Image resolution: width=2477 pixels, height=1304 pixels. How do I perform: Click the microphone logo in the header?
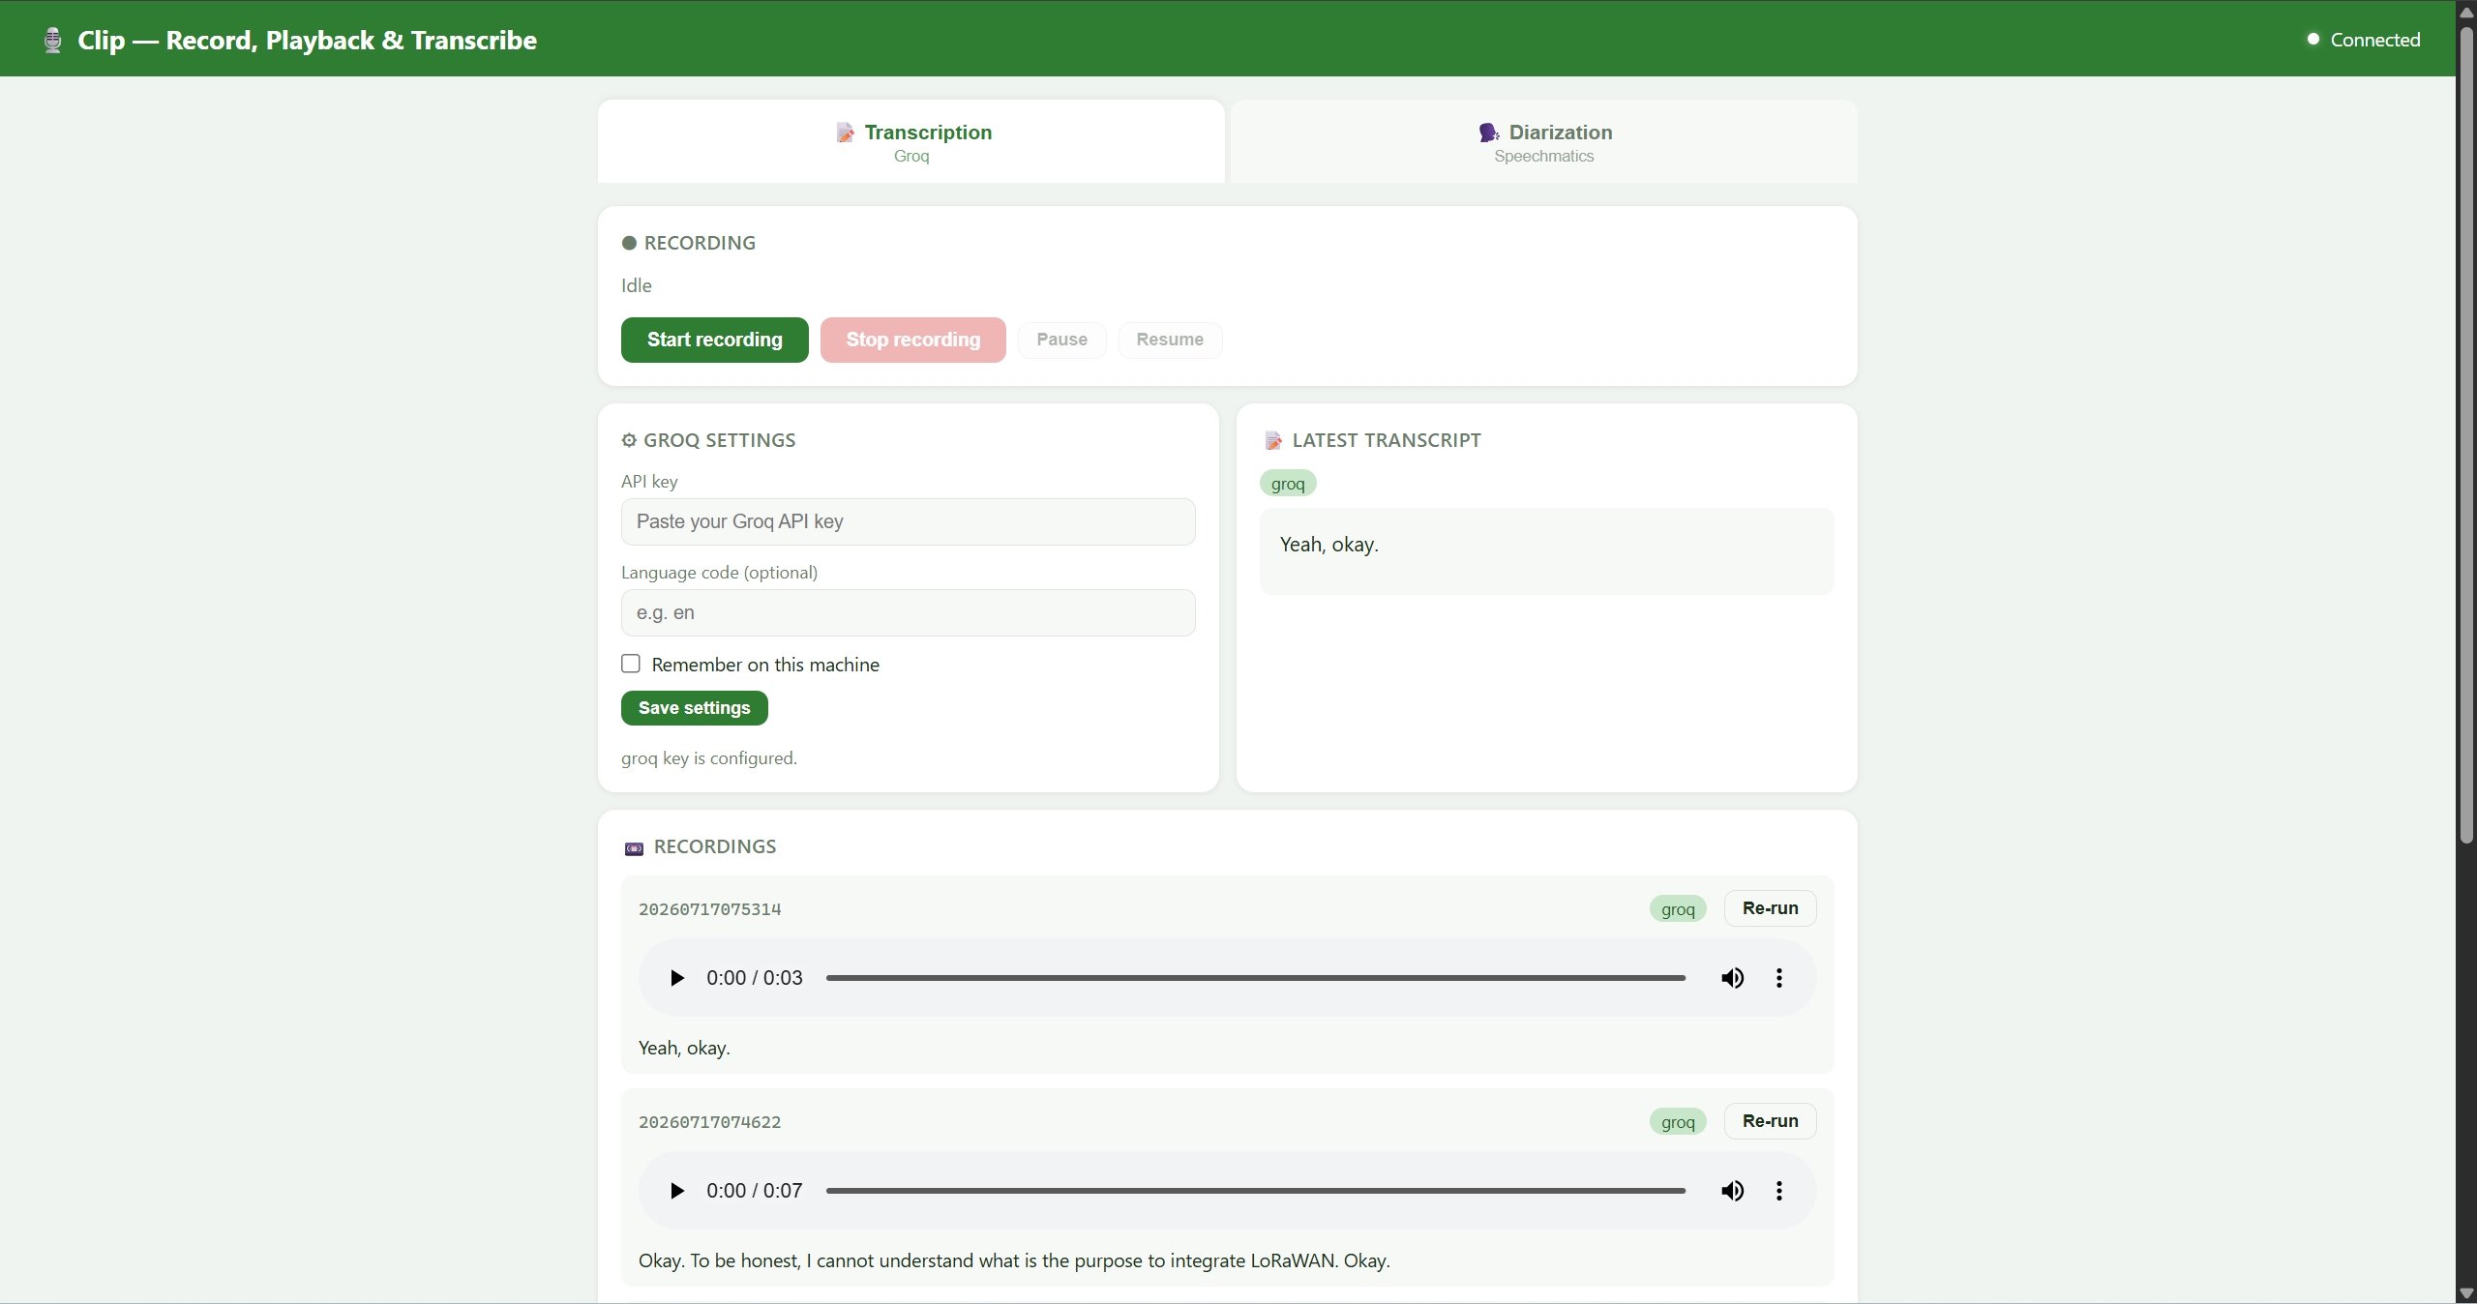[x=53, y=40]
